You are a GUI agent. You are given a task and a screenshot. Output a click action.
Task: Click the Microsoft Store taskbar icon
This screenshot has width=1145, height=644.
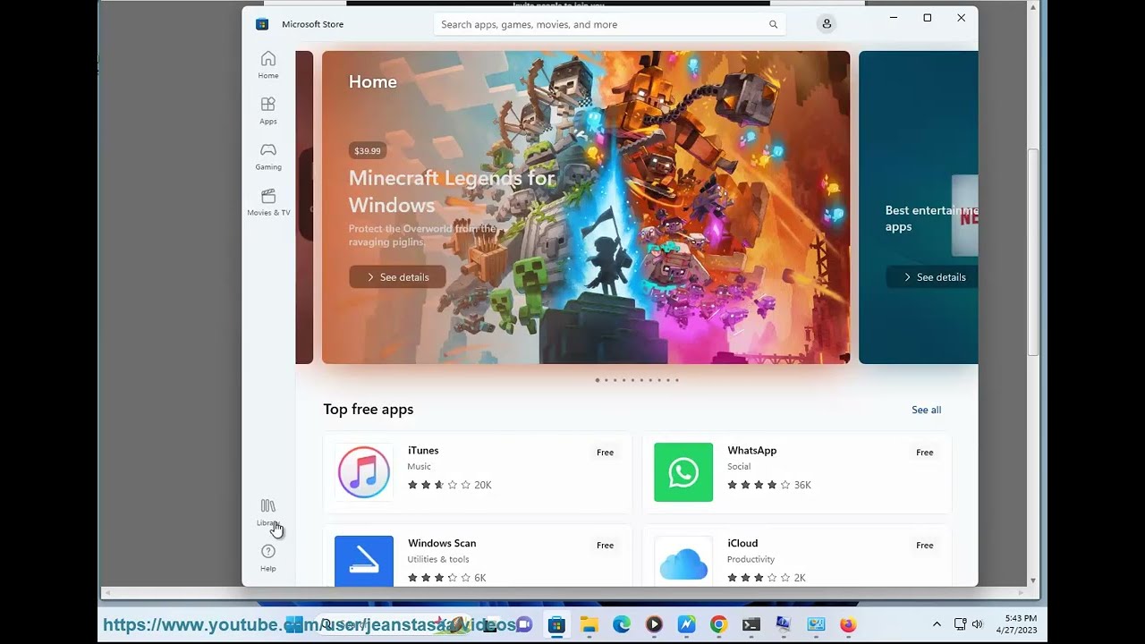[x=556, y=624]
